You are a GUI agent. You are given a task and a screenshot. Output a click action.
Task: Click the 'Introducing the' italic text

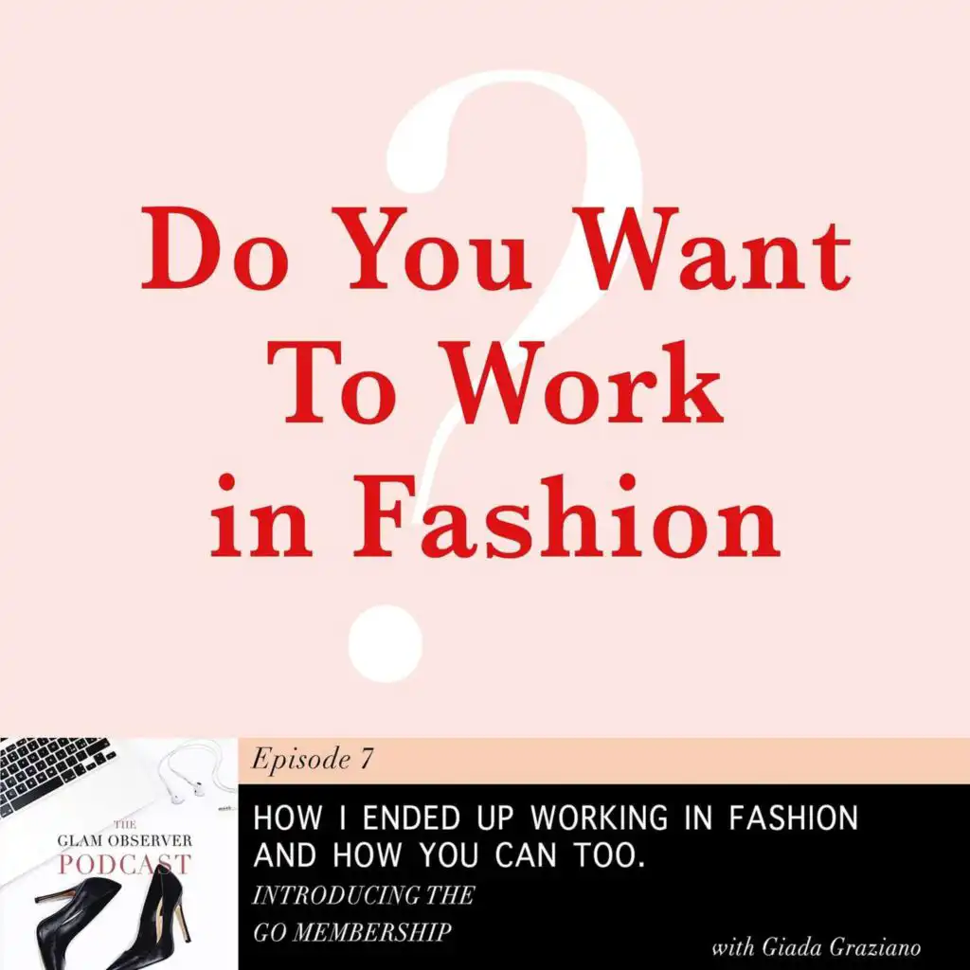point(364,895)
